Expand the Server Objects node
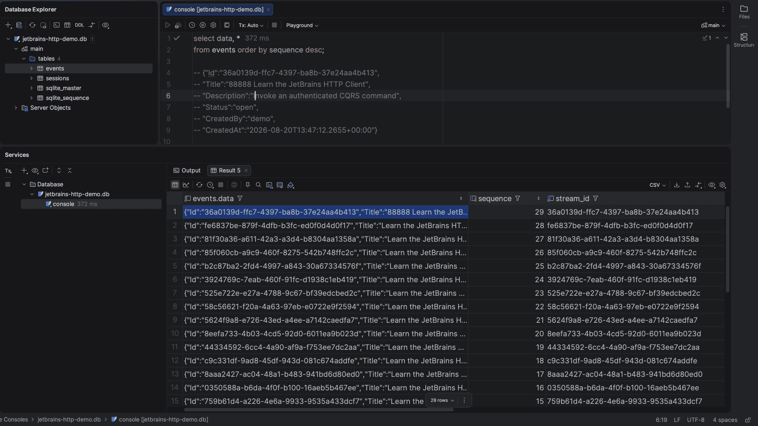The width and height of the screenshot is (758, 426). (x=16, y=108)
